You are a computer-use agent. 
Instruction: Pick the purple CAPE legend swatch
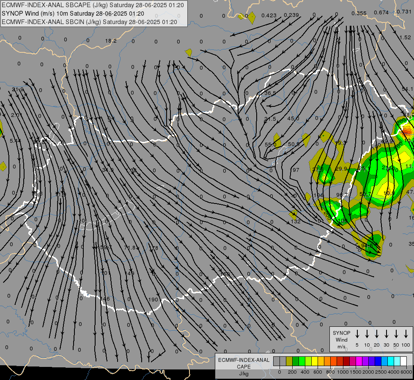pos(365,361)
